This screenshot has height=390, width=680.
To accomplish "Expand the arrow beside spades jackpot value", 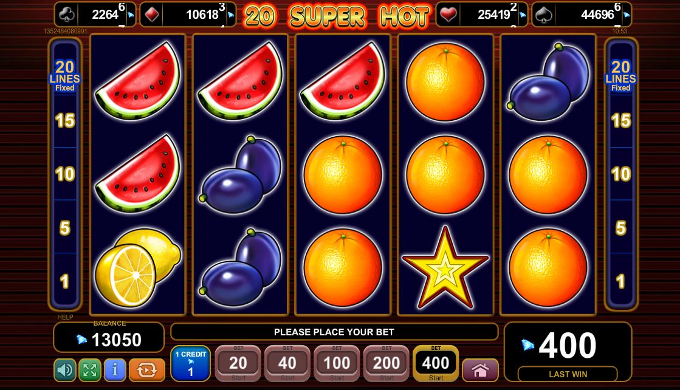I will 627,15.
